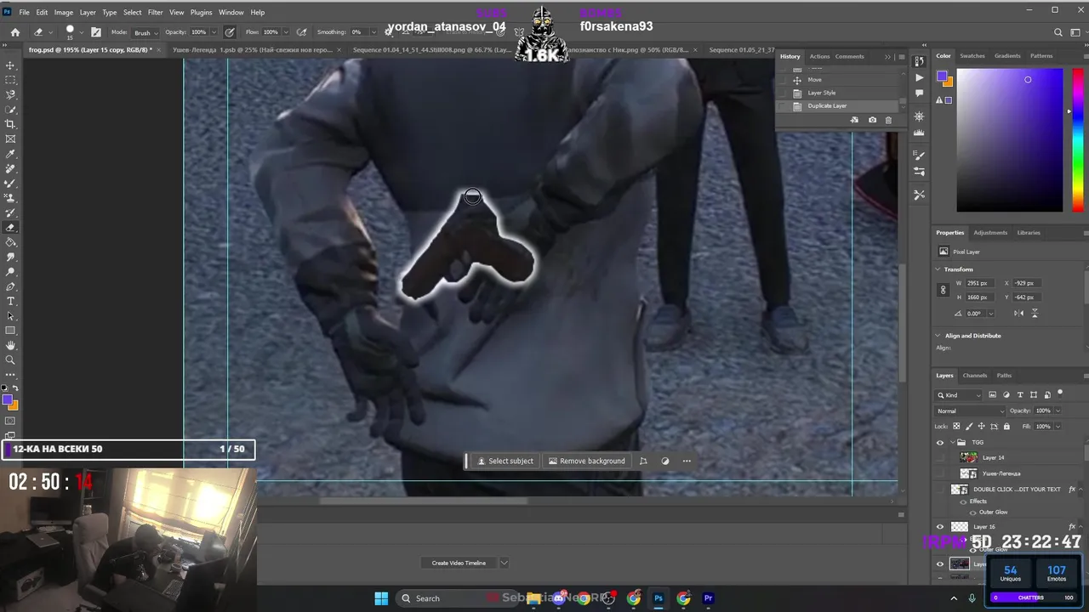Open the Gradients tab

[x=1007, y=56]
